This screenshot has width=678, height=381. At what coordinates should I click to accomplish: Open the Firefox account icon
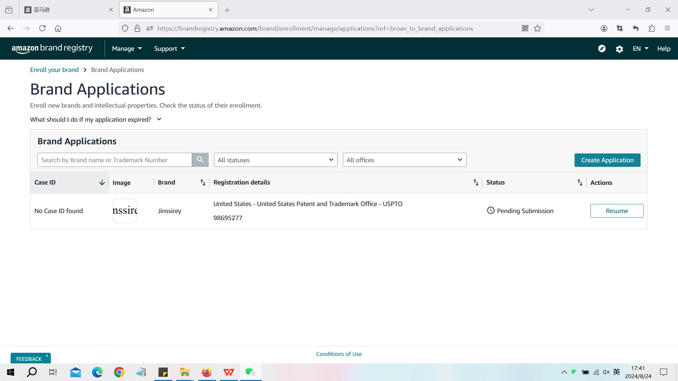(604, 29)
